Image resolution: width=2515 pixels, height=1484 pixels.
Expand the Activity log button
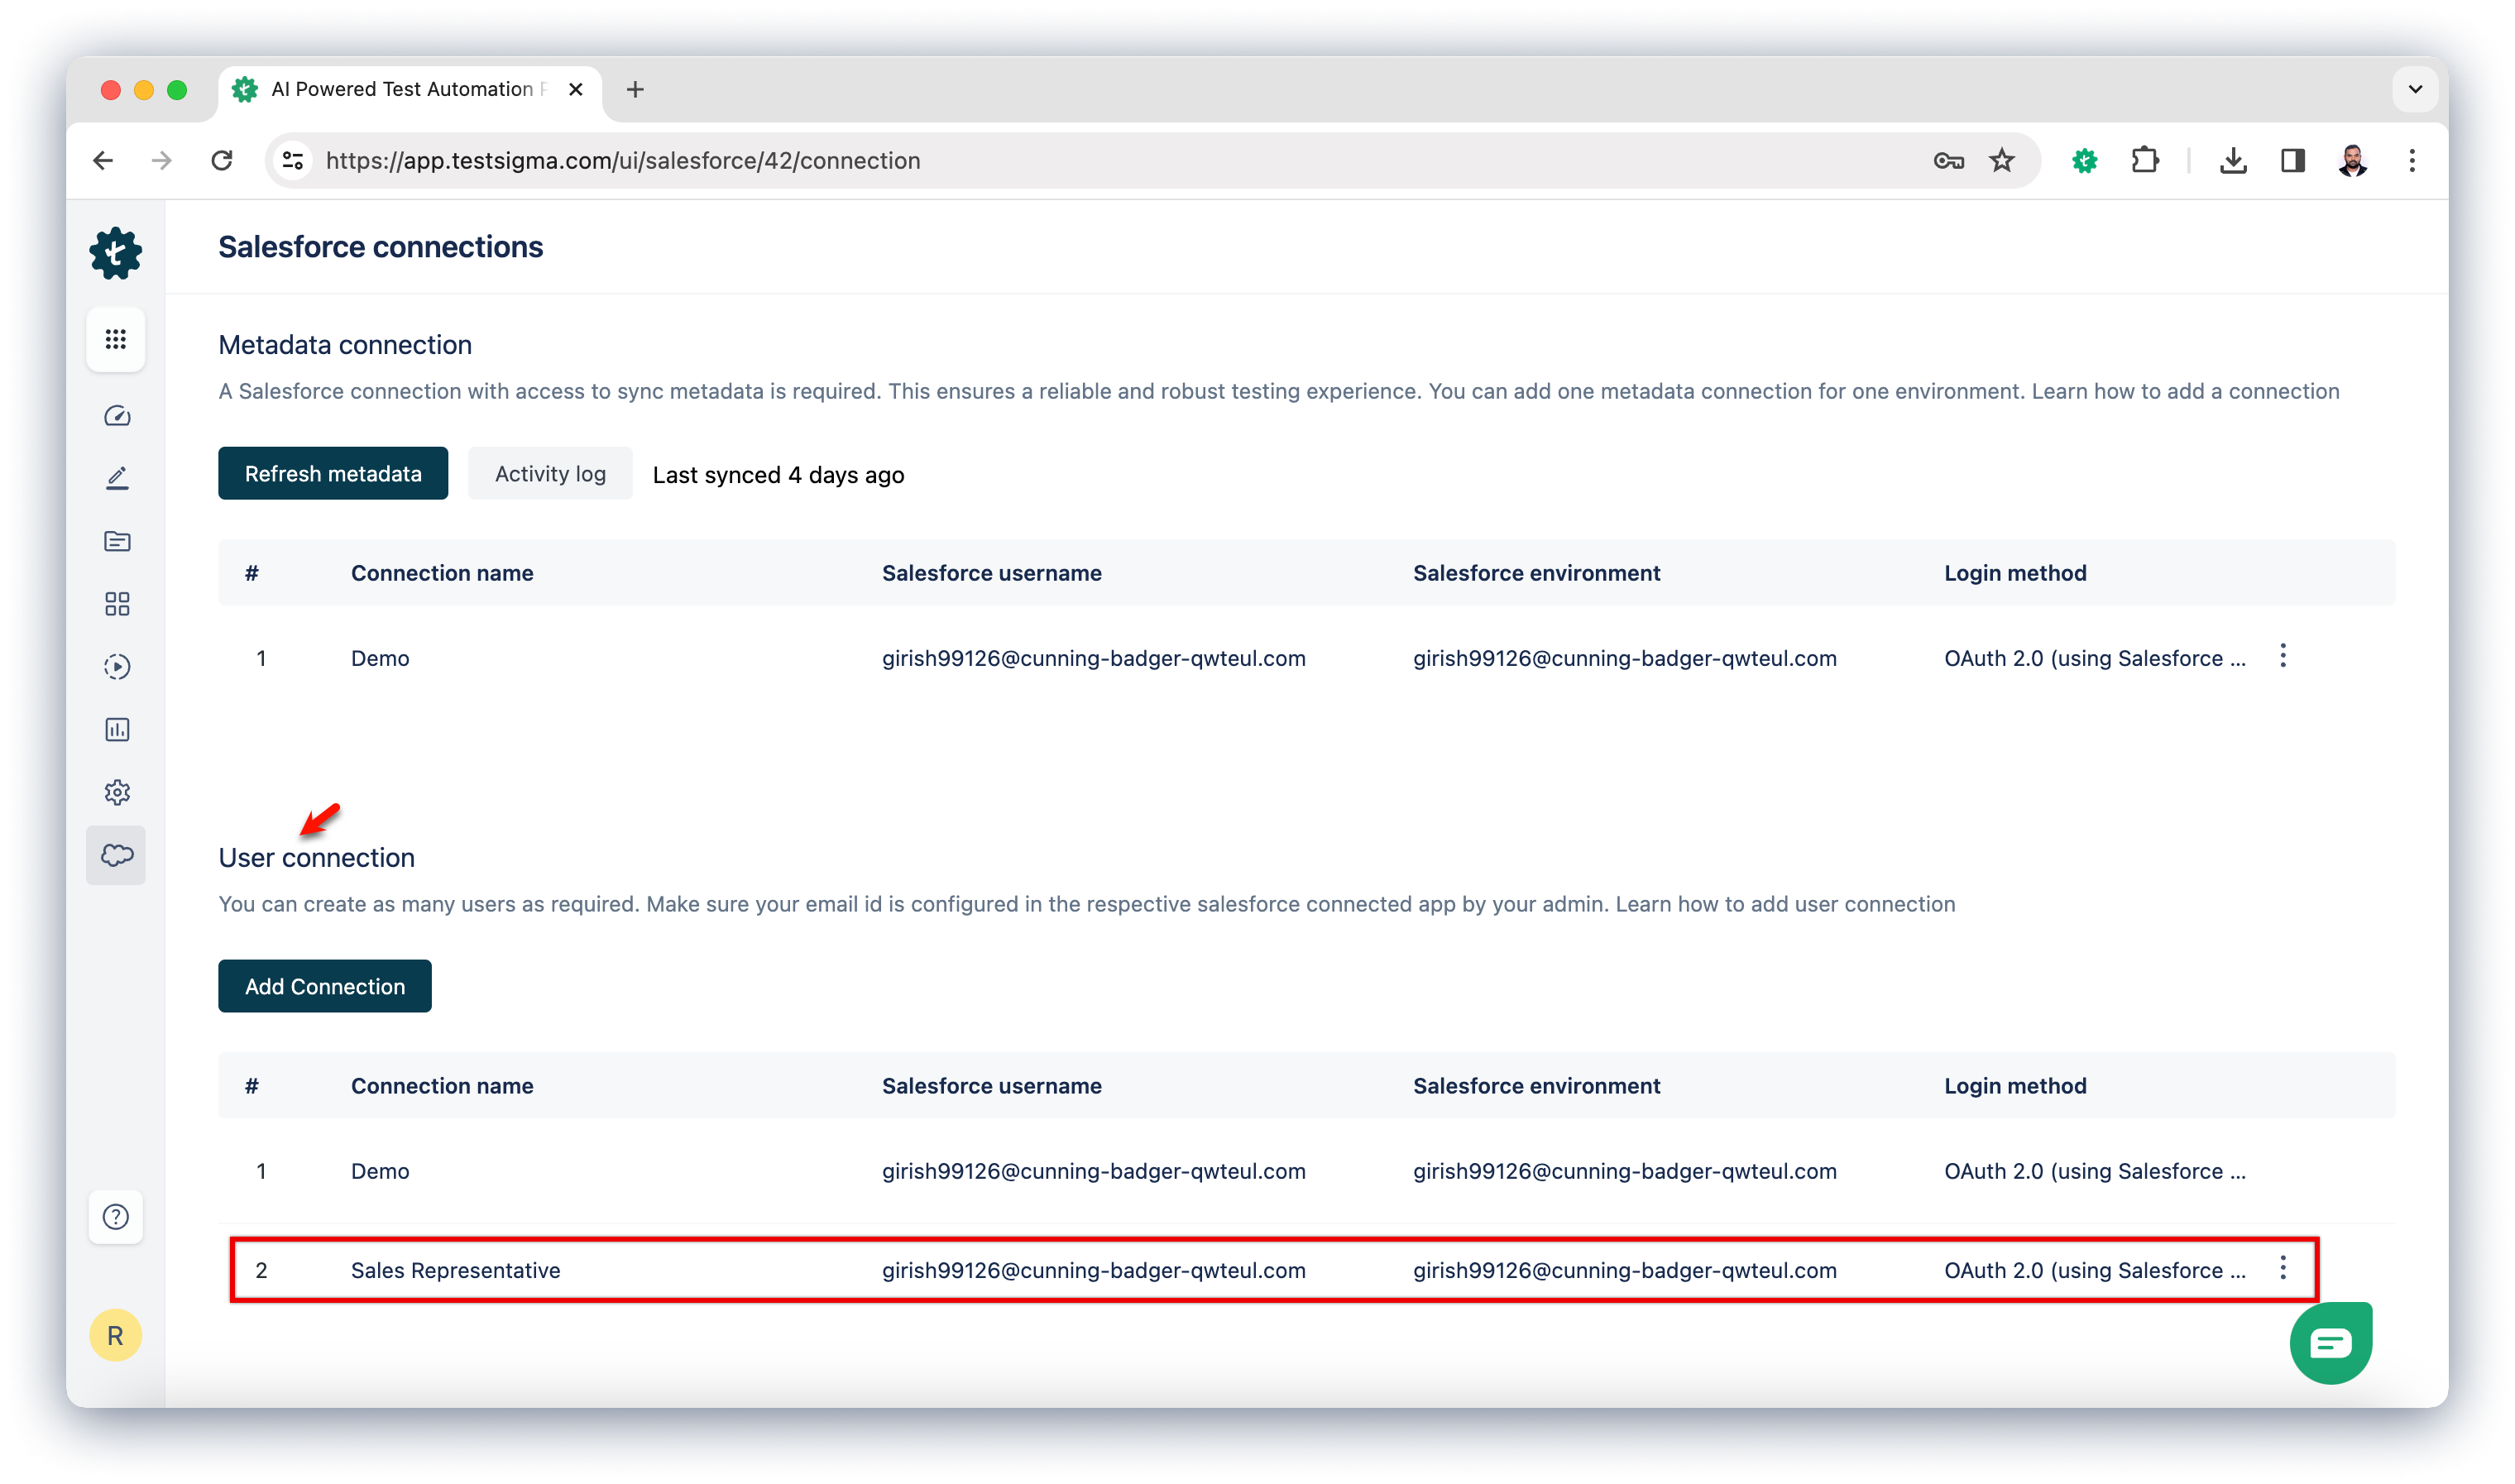pyautogui.click(x=549, y=473)
